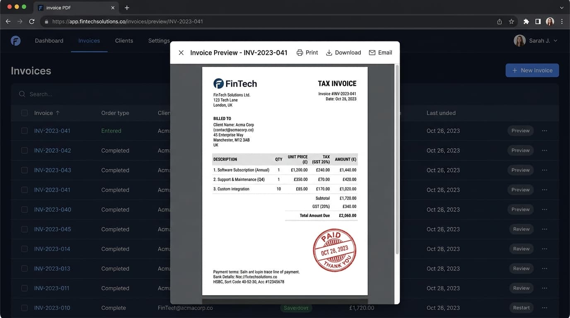570x318 pixels.
Task: Click the Download button in preview header
Action: (x=343, y=53)
